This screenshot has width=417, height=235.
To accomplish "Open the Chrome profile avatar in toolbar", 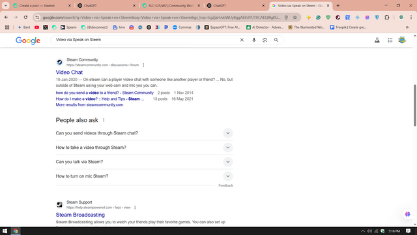I will click(401, 18).
